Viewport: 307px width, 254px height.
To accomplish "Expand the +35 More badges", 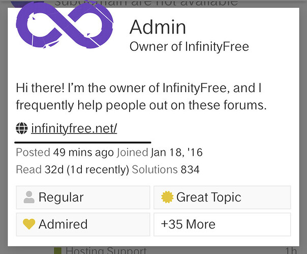I will [222, 224].
